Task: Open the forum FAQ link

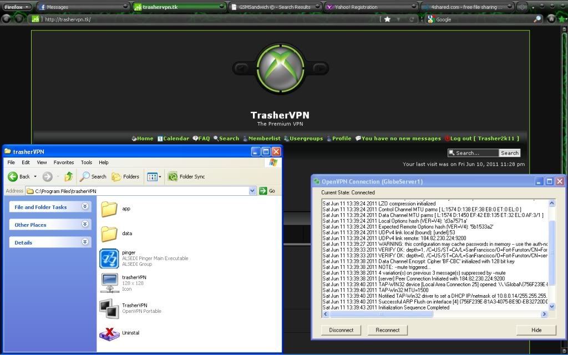Action: 201,138
